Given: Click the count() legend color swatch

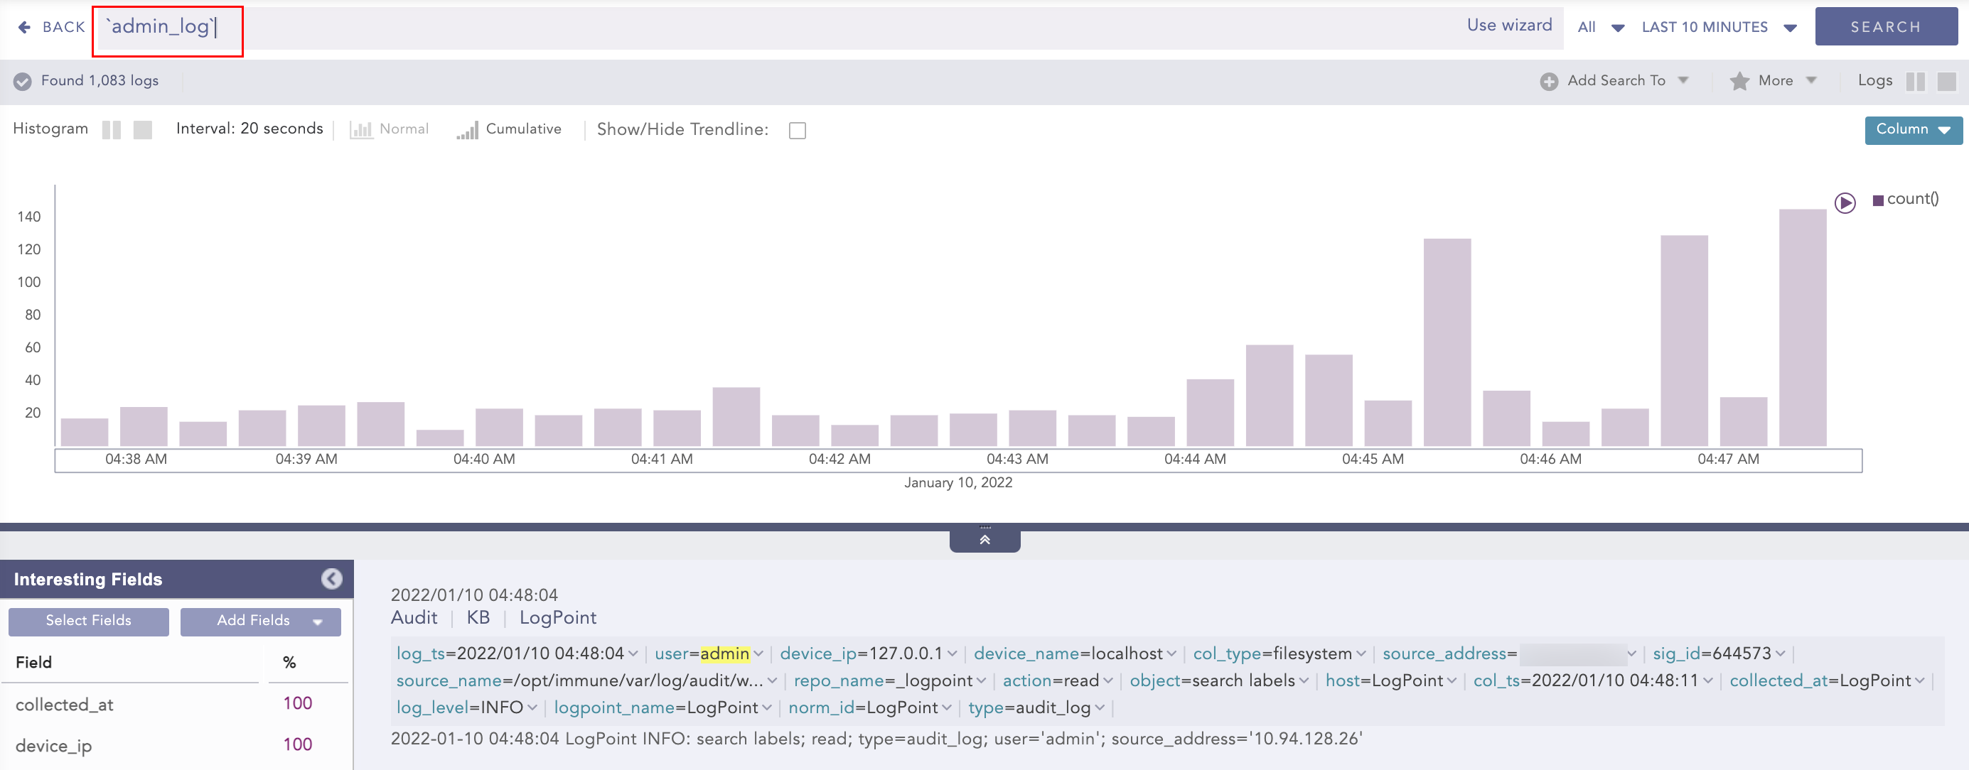Looking at the screenshot, I should [1877, 200].
